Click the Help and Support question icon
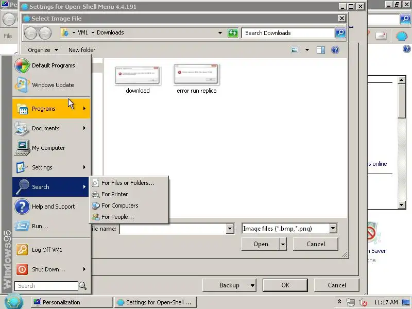The width and height of the screenshot is (412, 309). point(22,207)
